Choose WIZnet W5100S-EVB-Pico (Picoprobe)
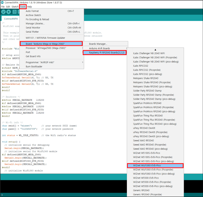This screenshot has height=197, width=203. click(156, 157)
